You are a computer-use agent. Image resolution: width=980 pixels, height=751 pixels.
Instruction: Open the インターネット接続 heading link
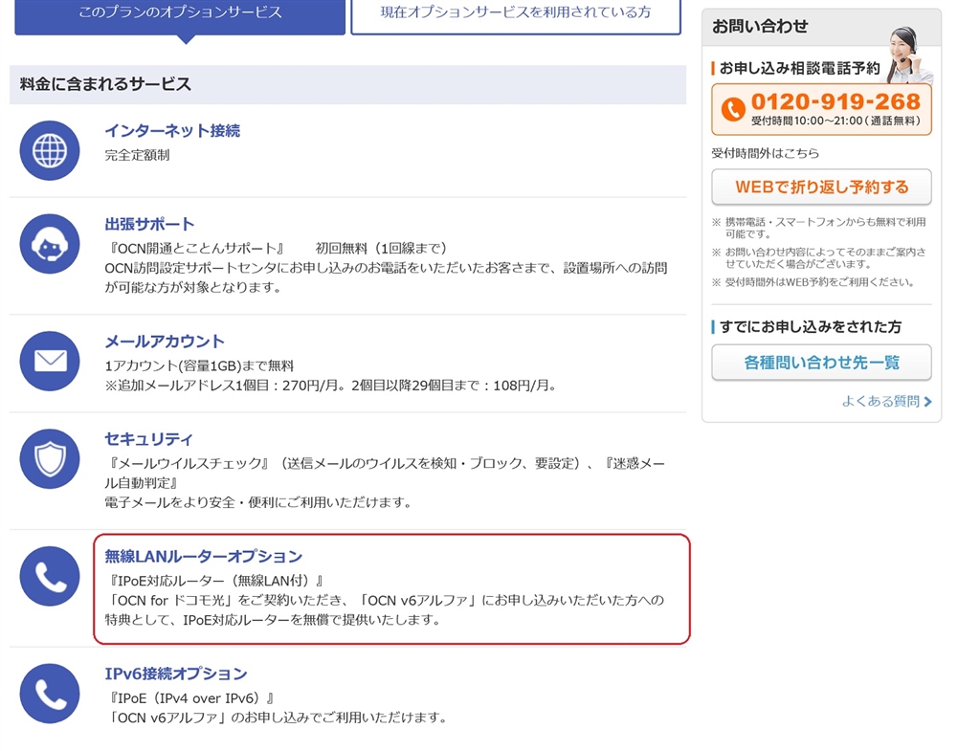[x=172, y=130]
